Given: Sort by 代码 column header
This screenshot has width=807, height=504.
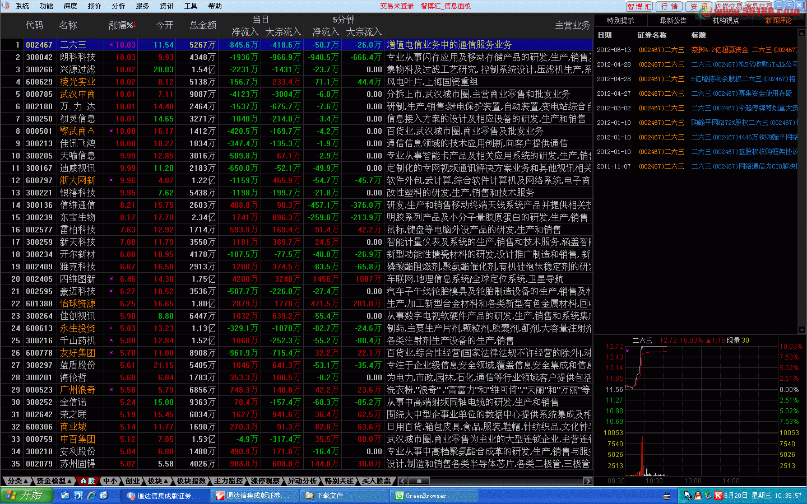Looking at the screenshot, I should (x=35, y=25).
